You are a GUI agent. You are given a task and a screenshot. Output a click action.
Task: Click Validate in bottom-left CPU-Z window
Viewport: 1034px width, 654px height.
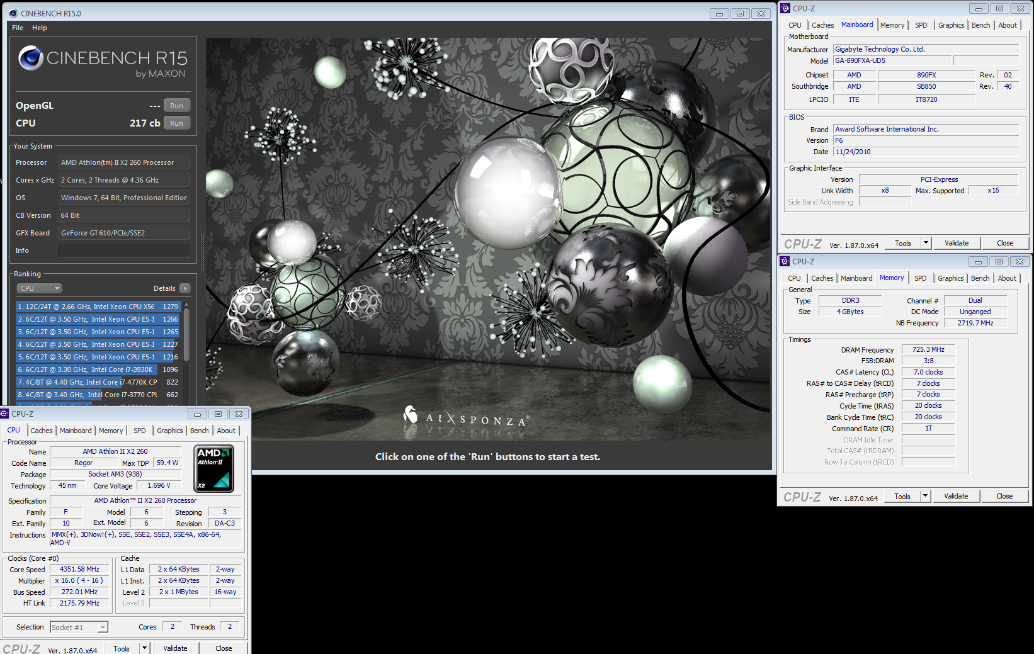pos(175,648)
